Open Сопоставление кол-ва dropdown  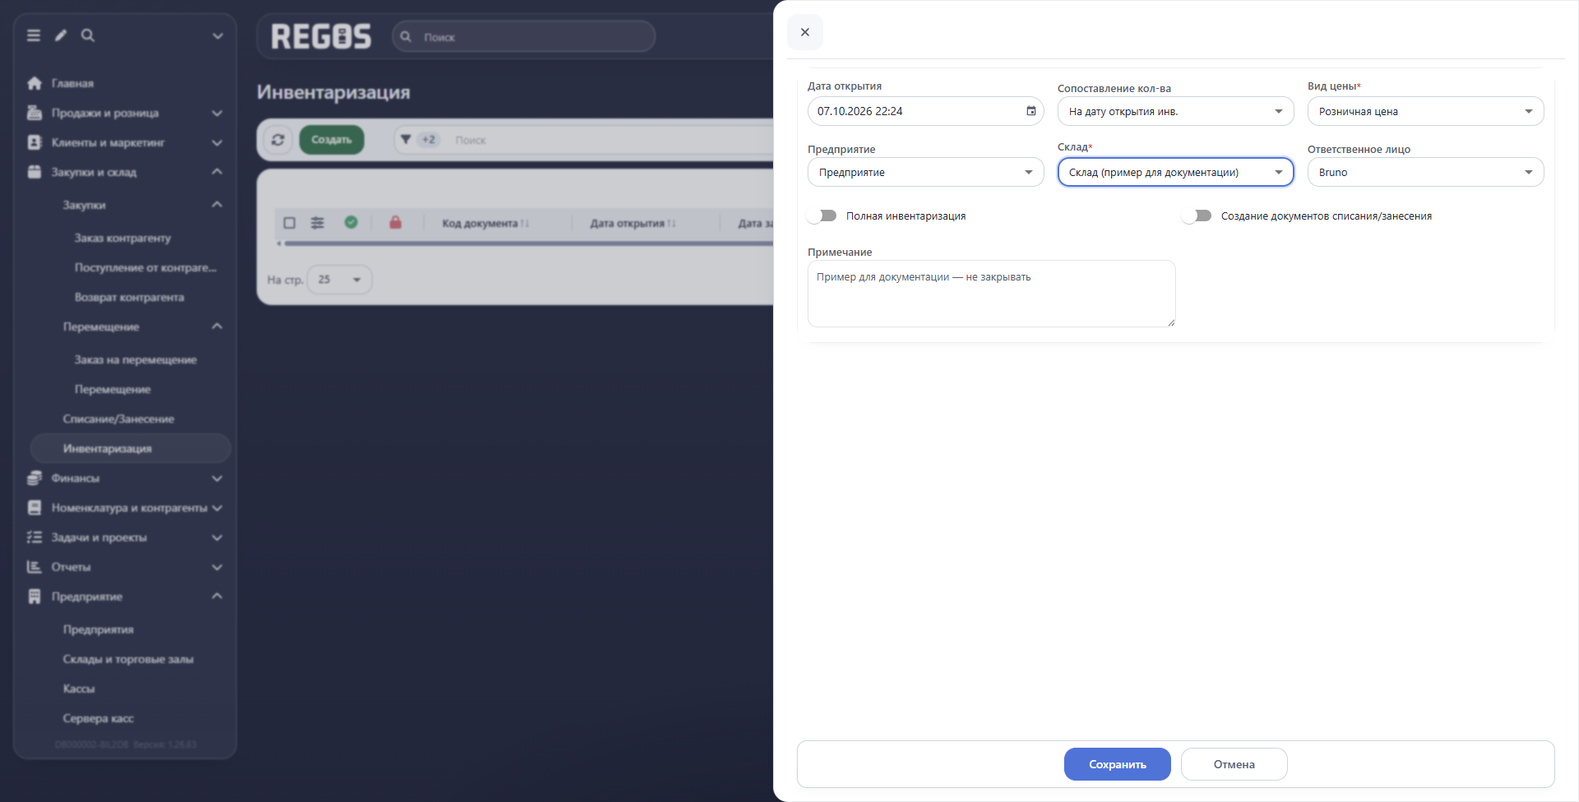1176,111
